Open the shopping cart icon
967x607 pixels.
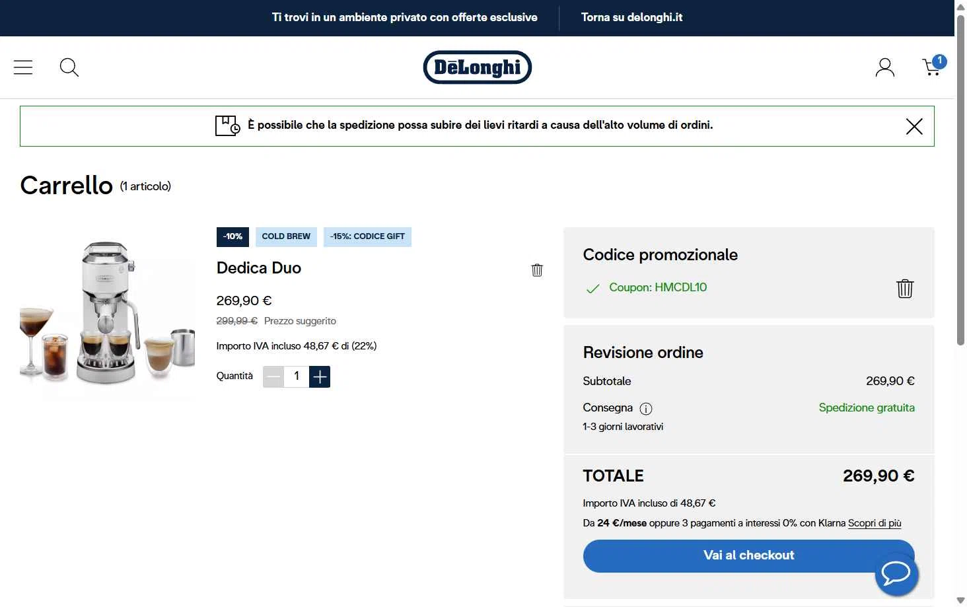(x=934, y=66)
